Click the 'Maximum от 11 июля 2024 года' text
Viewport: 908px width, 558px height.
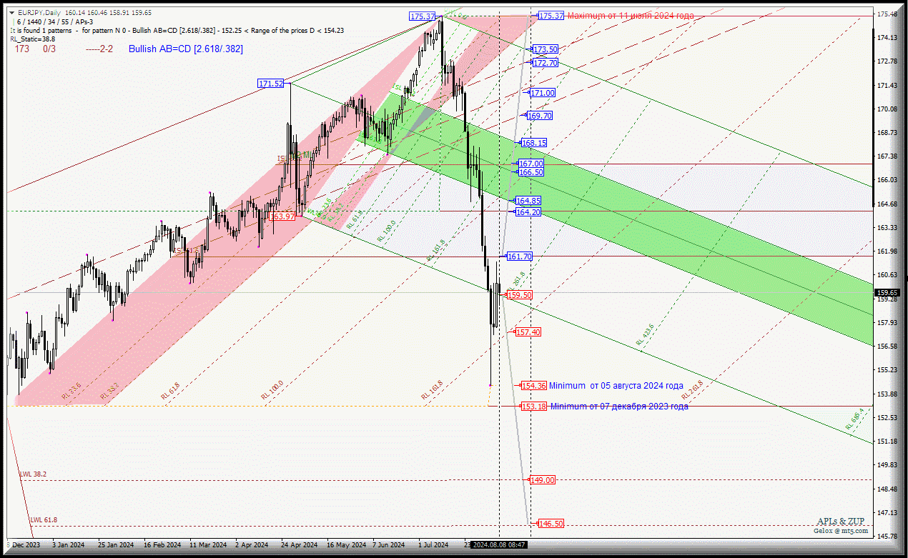(630, 16)
